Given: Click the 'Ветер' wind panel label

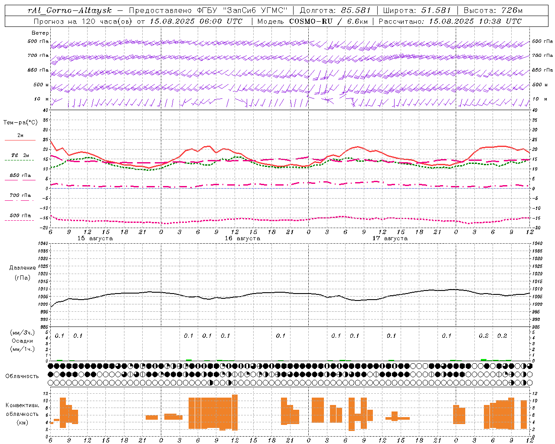Looking at the screenshot, I should [x=40, y=33].
